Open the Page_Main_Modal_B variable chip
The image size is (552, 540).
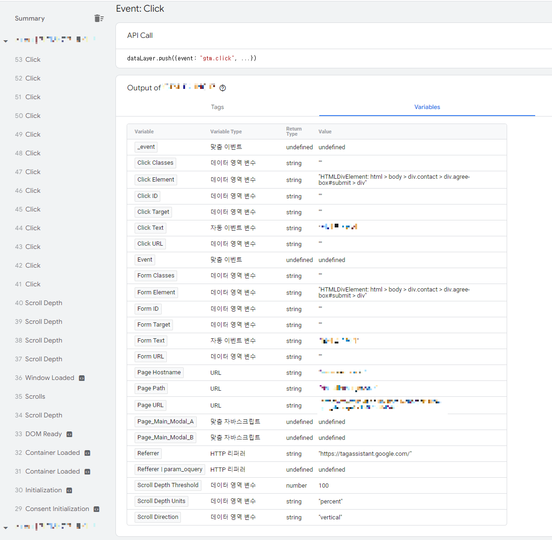pos(165,438)
